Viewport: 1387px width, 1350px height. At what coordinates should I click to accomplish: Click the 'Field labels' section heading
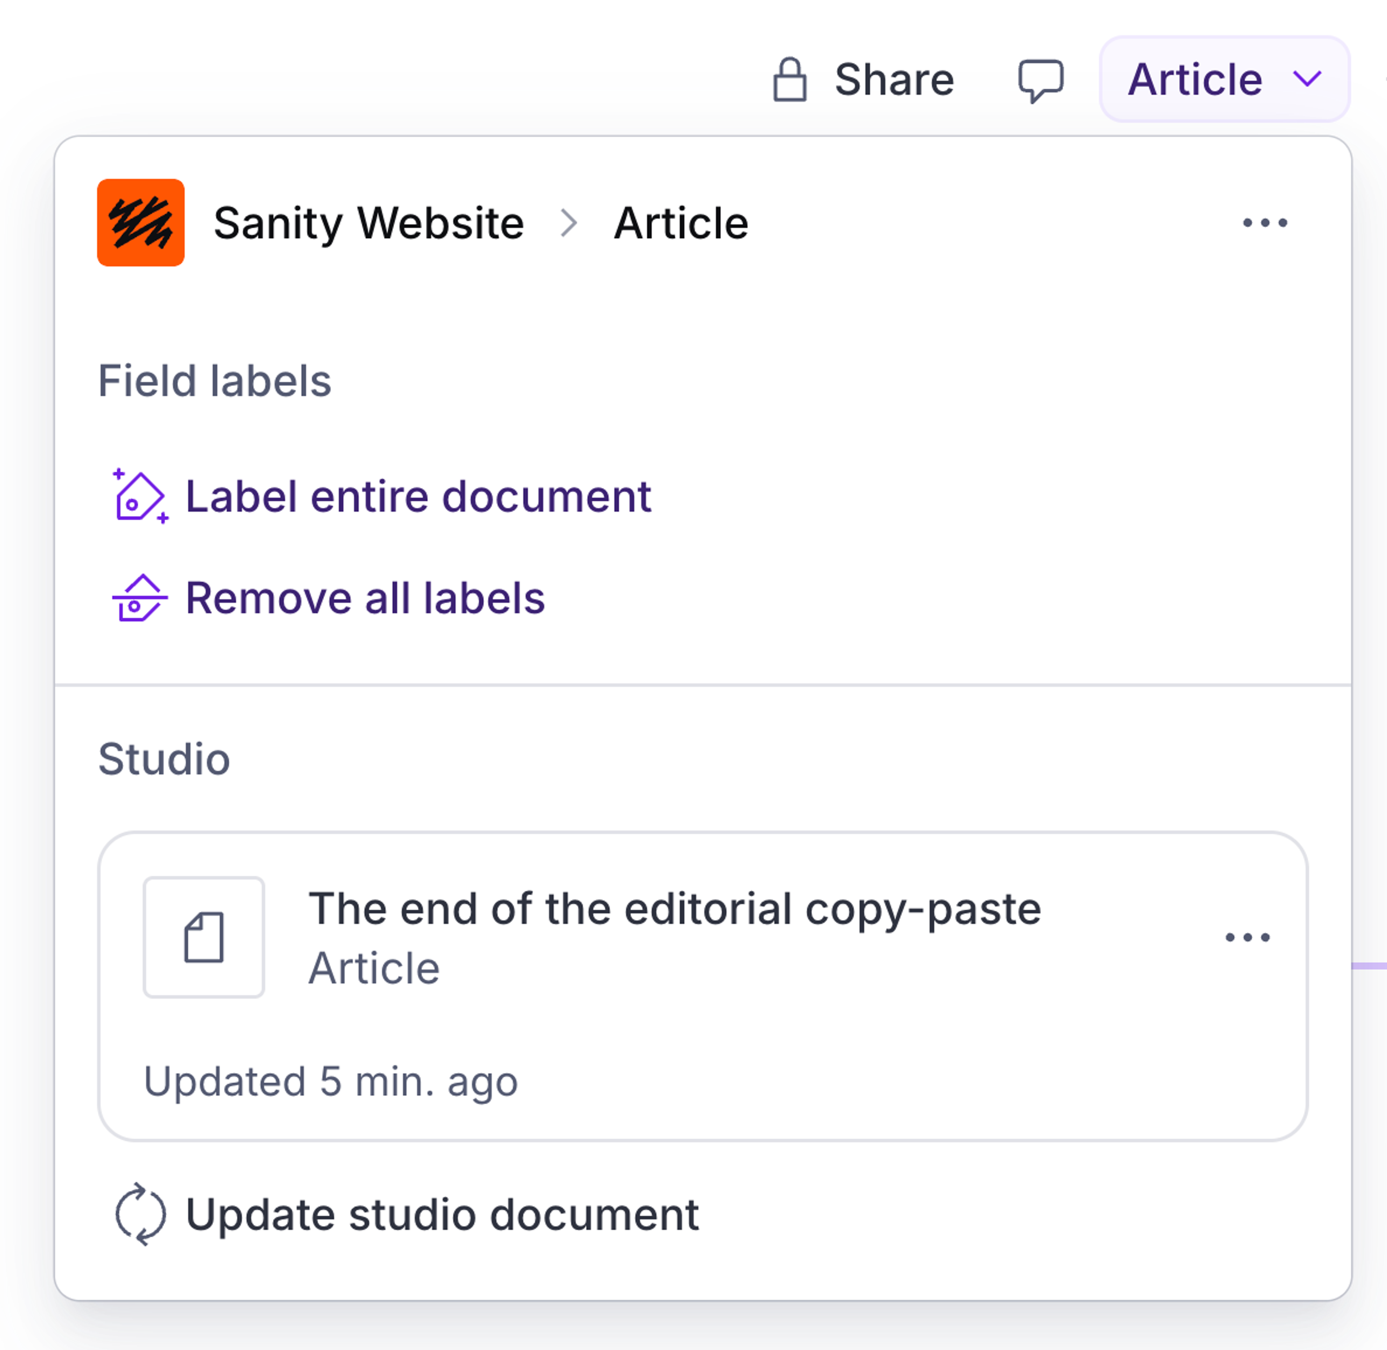pos(214,381)
